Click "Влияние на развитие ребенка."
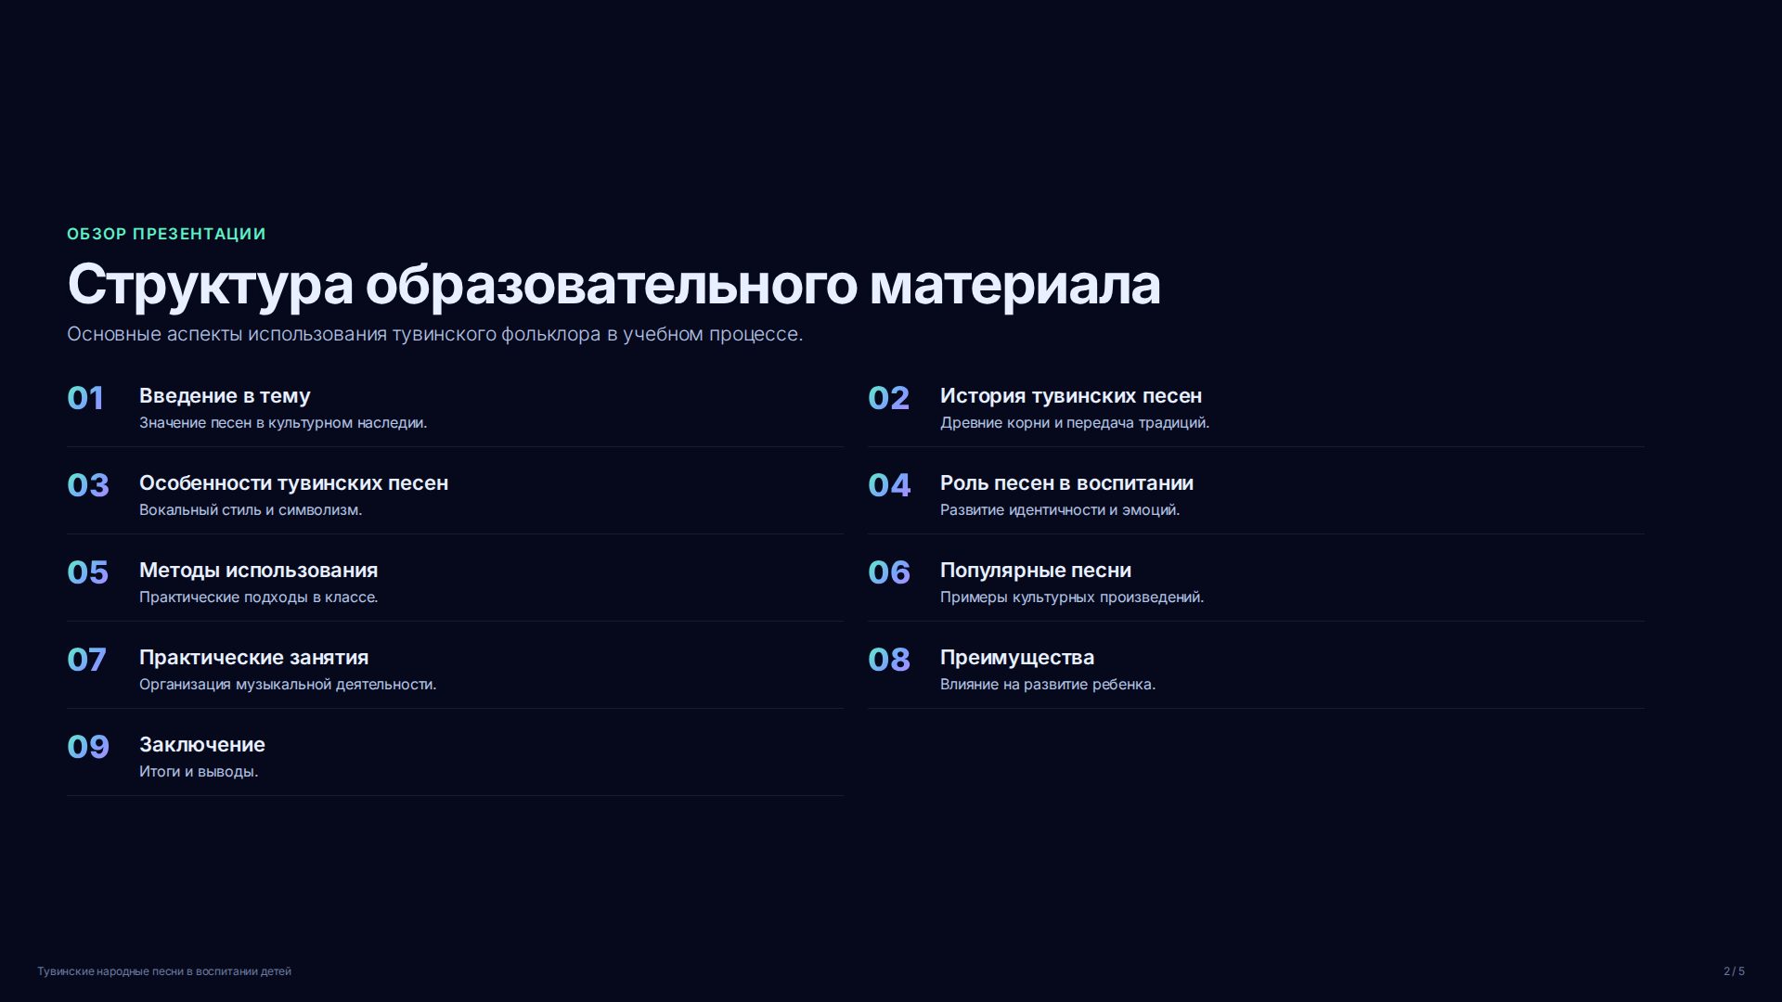The image size is (1782, 1002). (x=1048, y=685)
